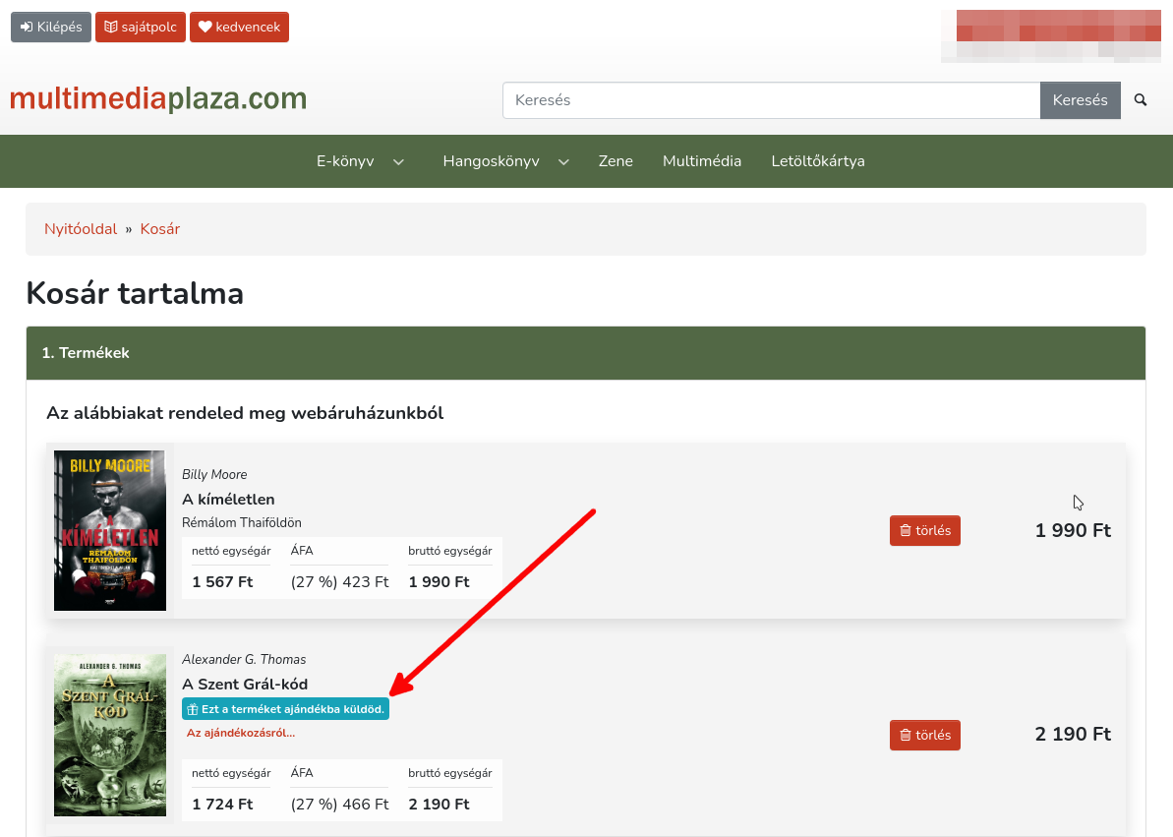This screenshot has width=1173, height=837.
Task: Remove A Szent Grál-kód with törlés
Action: coord(924,735)
